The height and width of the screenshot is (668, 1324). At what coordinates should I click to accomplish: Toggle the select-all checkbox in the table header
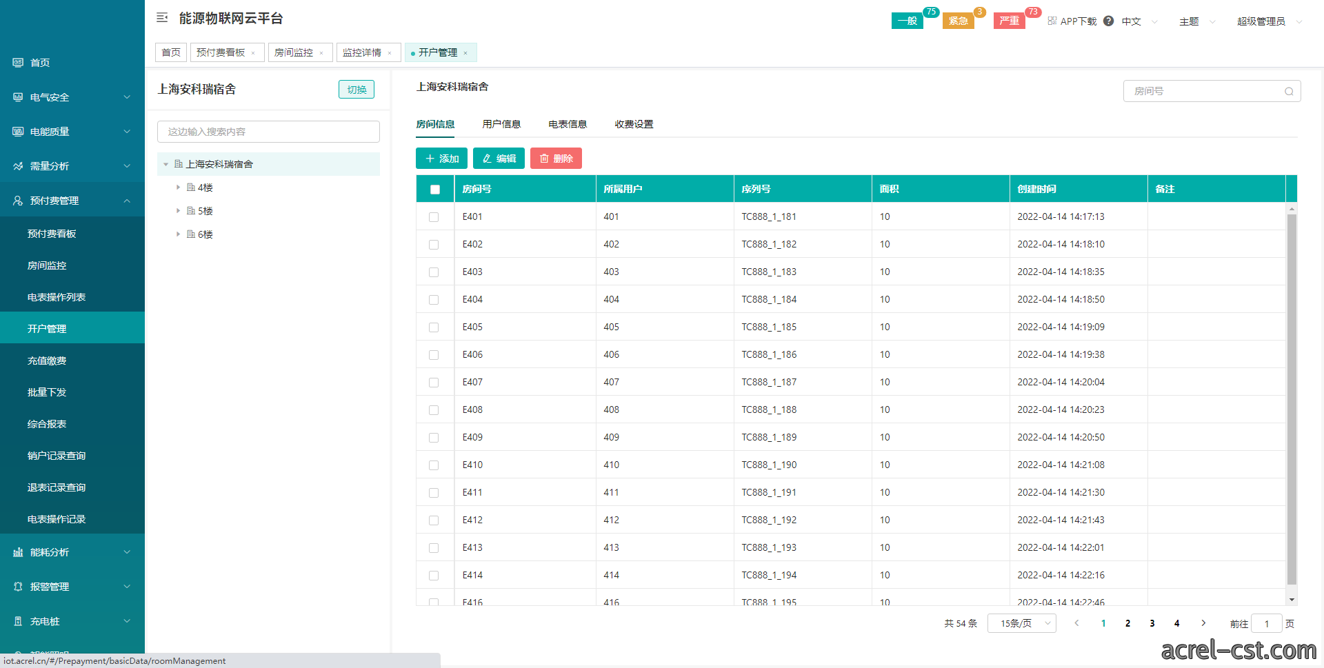point(435,189)
